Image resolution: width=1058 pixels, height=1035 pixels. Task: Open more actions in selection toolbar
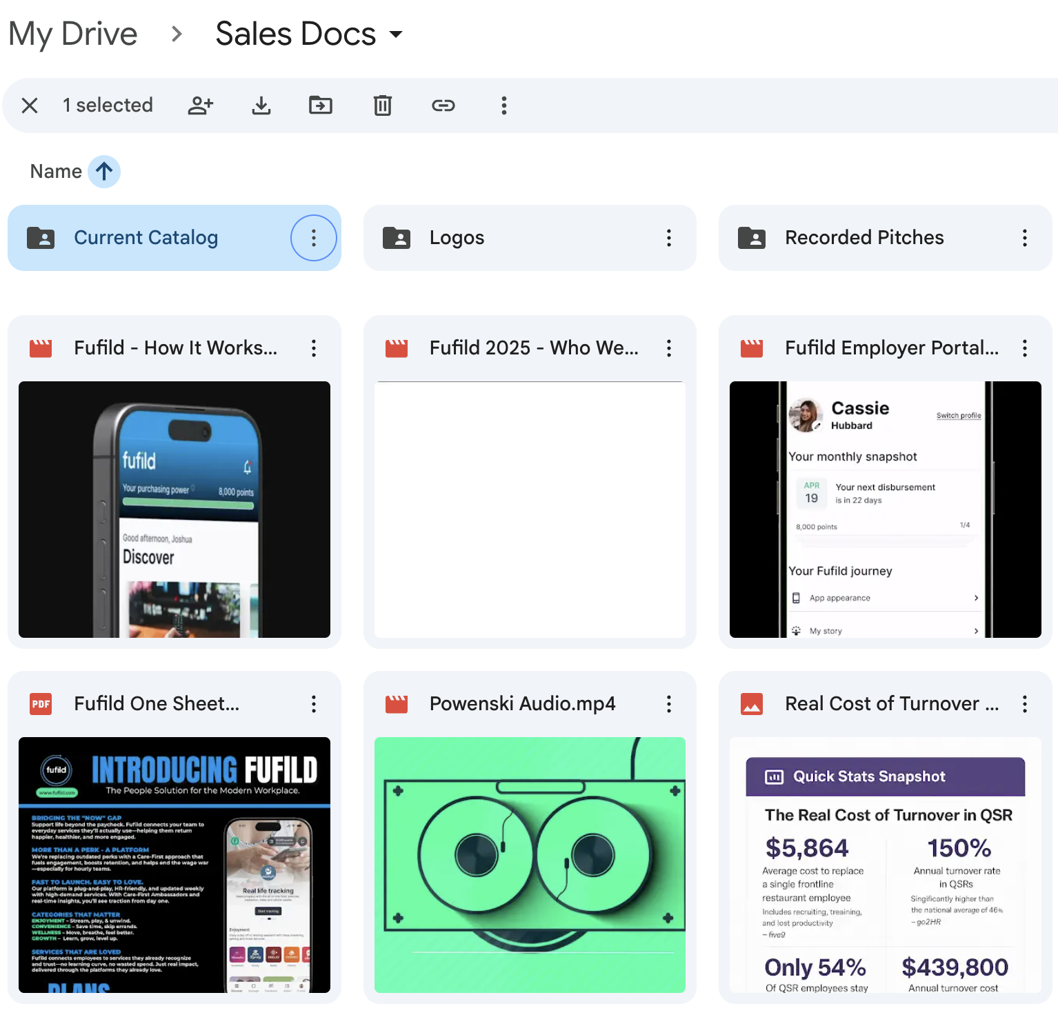[504, 105]
